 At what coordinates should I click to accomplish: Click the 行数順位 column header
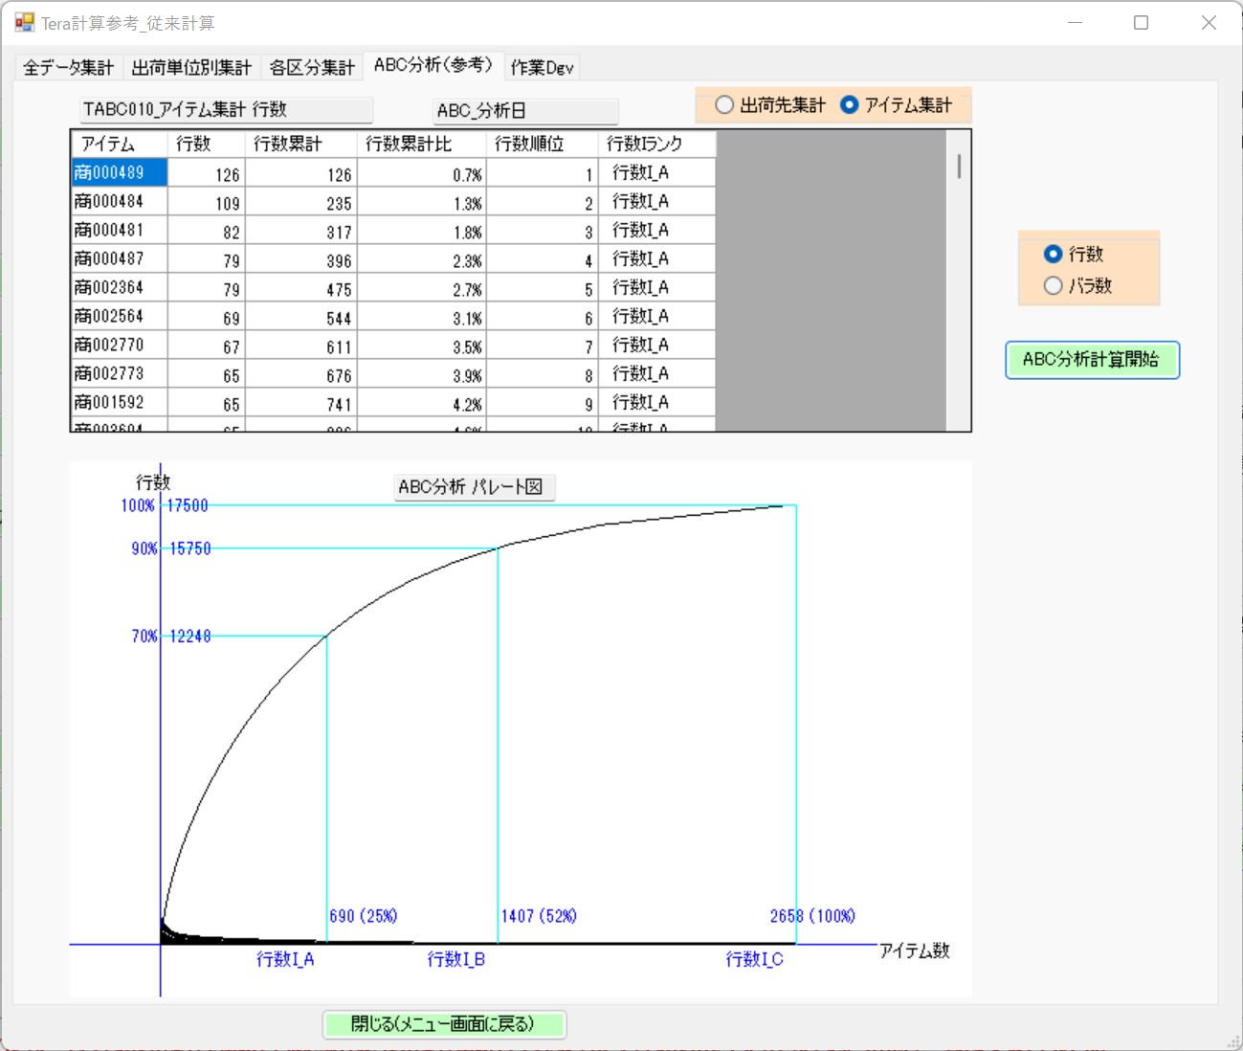(542, 144)
